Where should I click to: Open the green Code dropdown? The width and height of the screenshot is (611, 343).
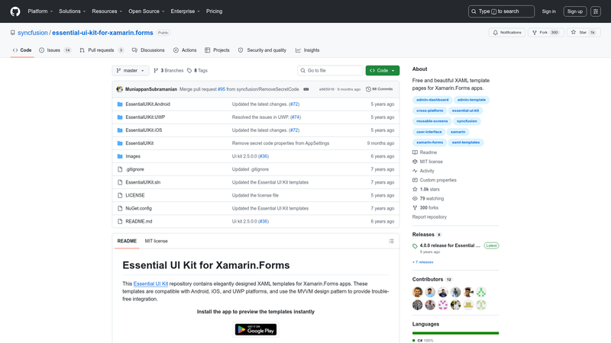pos(383,70)
